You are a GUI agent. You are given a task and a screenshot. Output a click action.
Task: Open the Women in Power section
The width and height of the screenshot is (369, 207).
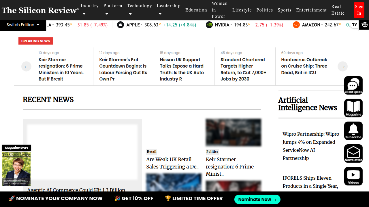point(220,10)
